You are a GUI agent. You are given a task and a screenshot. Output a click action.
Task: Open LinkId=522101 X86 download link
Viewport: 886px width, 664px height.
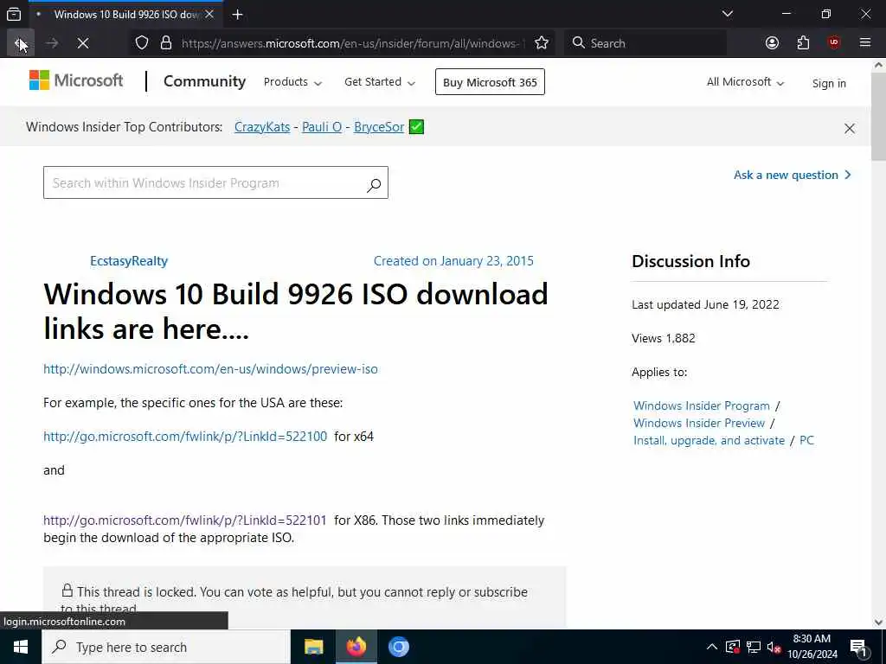(185, 520)
